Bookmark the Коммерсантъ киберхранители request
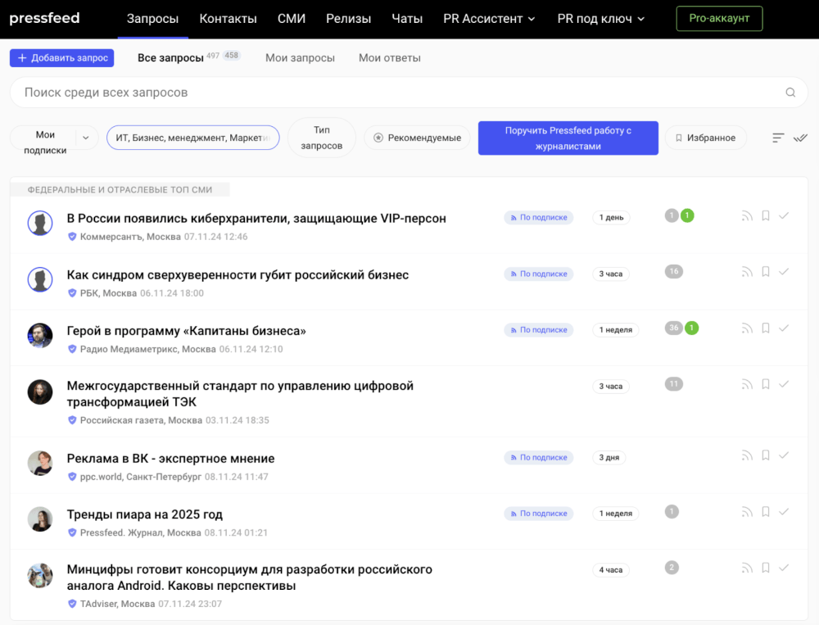The height and width of the screenshot is (625, 819). click(x=766, y=216)
